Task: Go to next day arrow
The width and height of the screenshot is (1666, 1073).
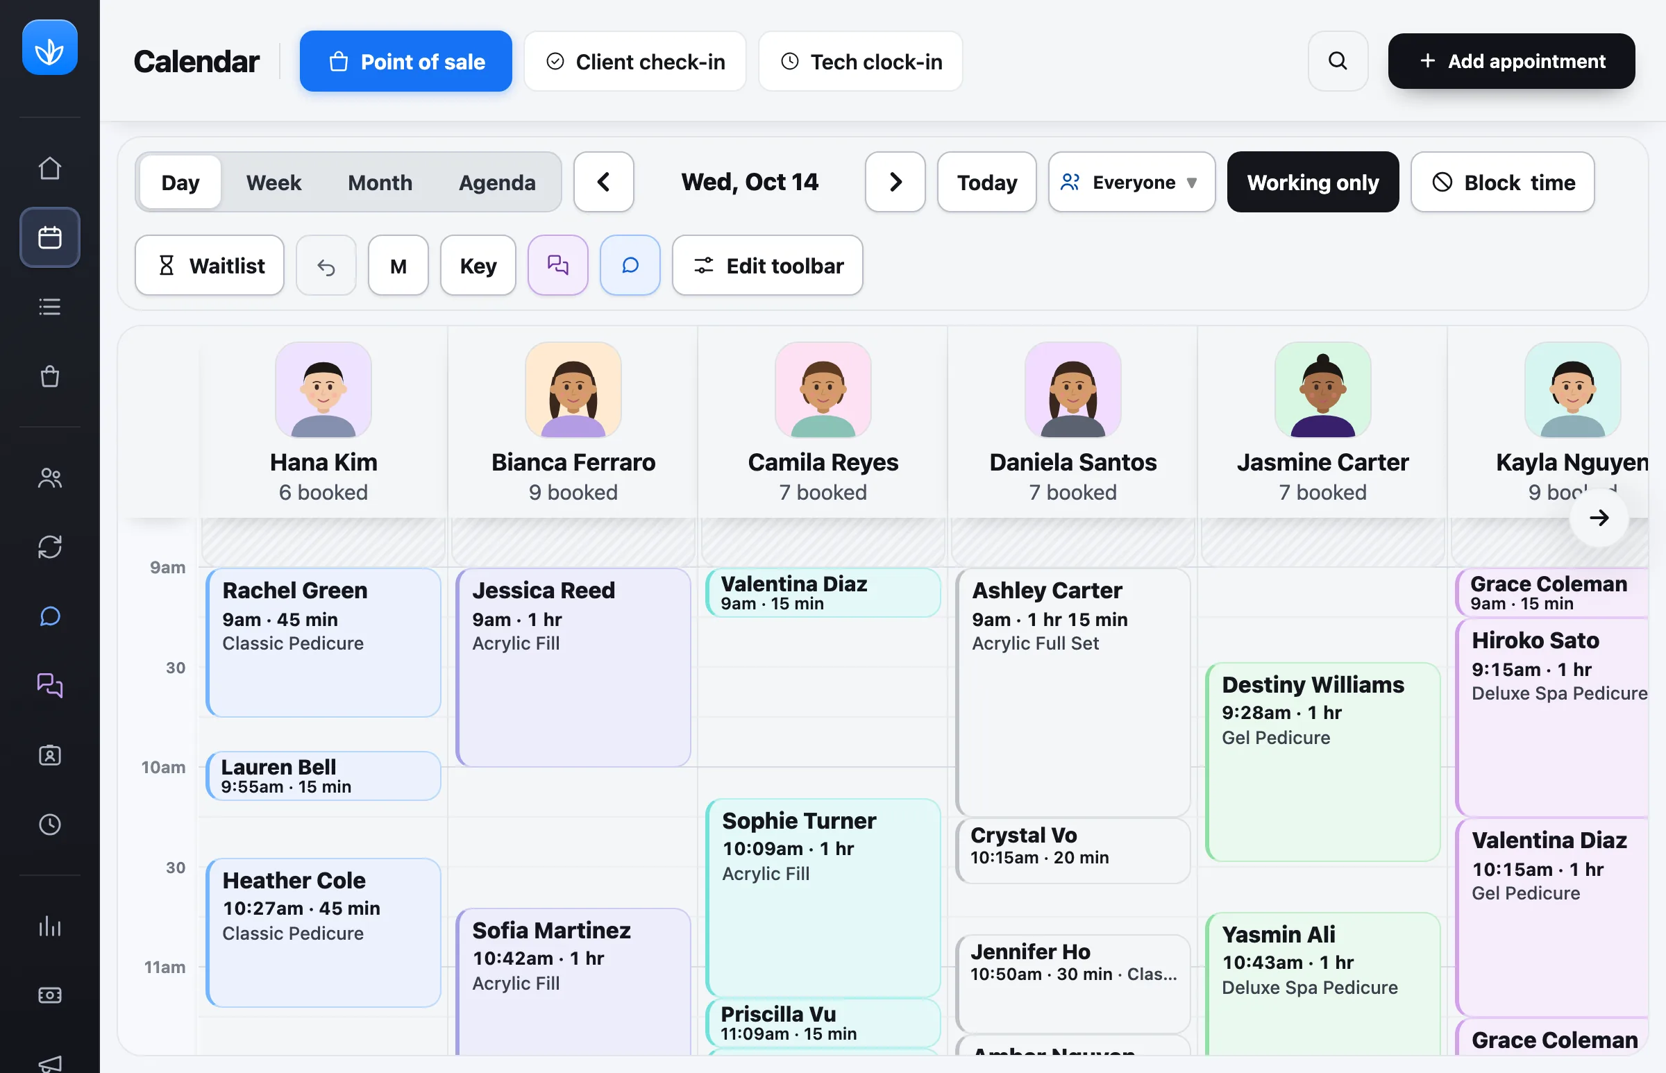Action: (895, 183)
